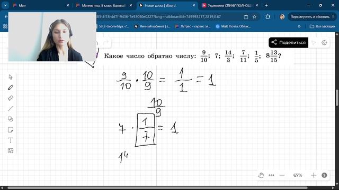Click the install app icon in address bar
Image resolution: width=339 pixels, height=190 pixels.
point(246,16)
